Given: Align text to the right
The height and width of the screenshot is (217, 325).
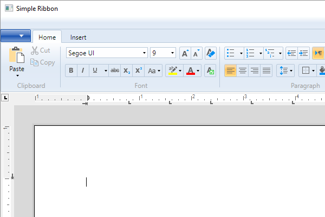Looking at the screenshot, I should 255,71.
